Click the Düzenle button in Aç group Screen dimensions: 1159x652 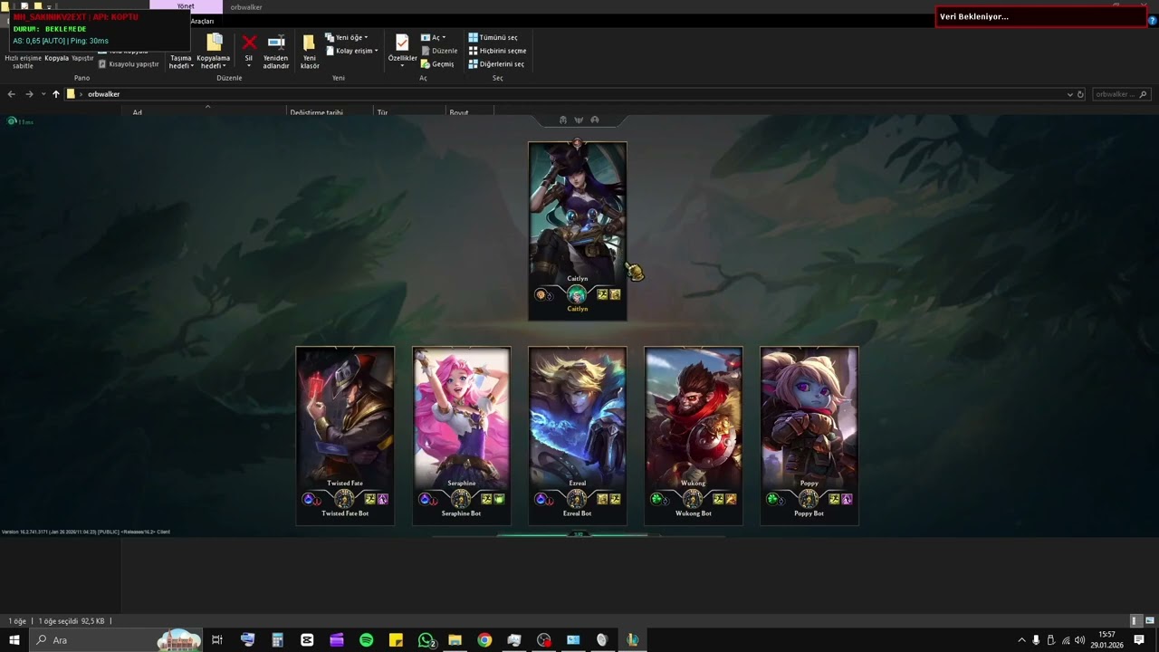439,51
